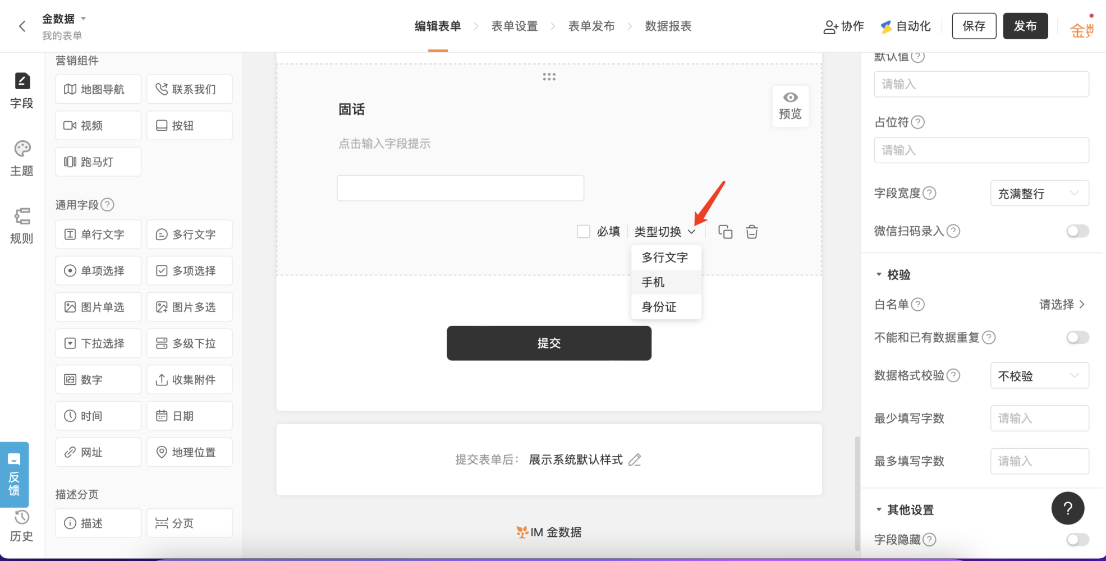Add a 多行文字 field from left panel
The width and height of the screenshot is (1106, 561).
click(x=190, y=234)
